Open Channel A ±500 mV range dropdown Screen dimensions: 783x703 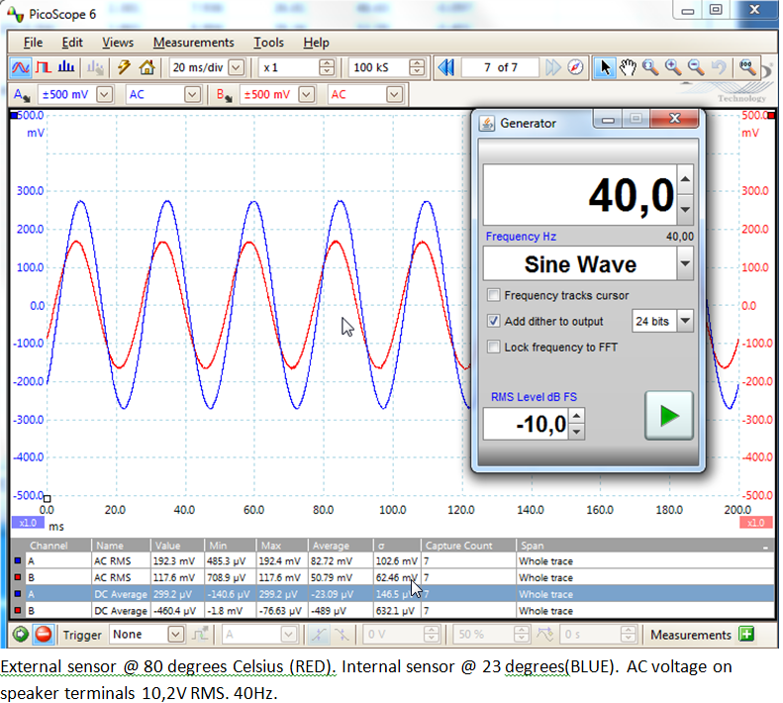coord(104,94)
